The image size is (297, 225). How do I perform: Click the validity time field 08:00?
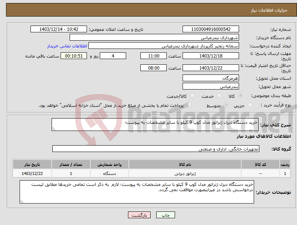[154, 68]
